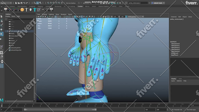Click the FT shelf icon
199x112 pixels.
coord(10,10)
